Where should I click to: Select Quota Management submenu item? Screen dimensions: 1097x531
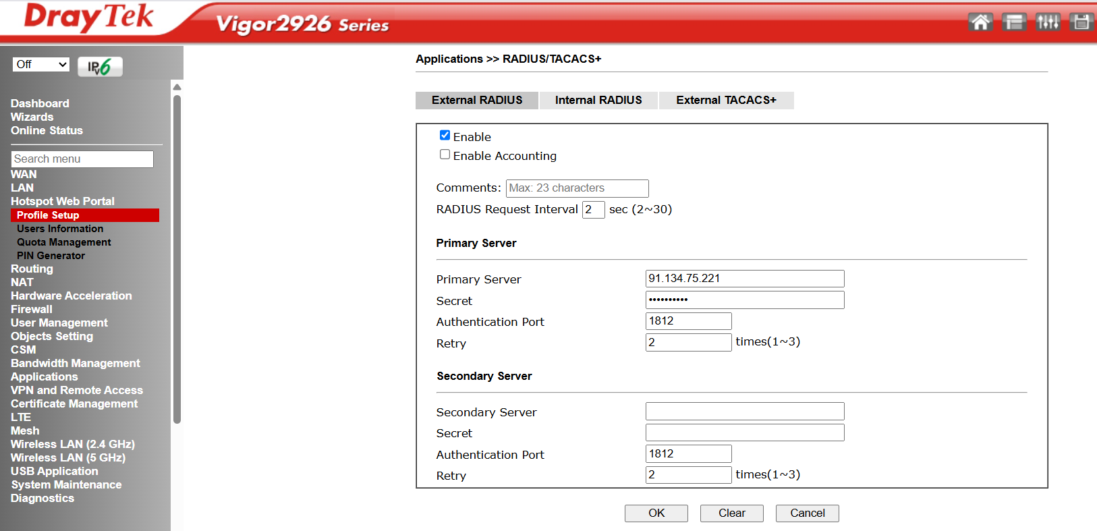64,242
